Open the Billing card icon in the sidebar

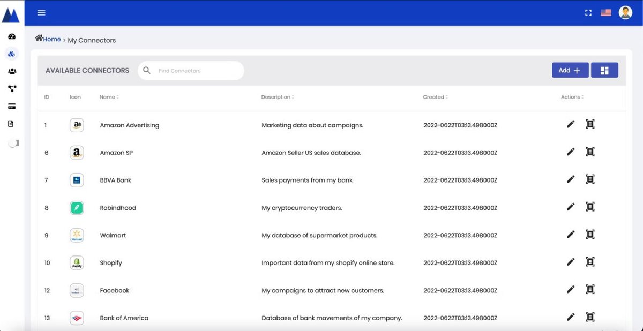(12, 106)
